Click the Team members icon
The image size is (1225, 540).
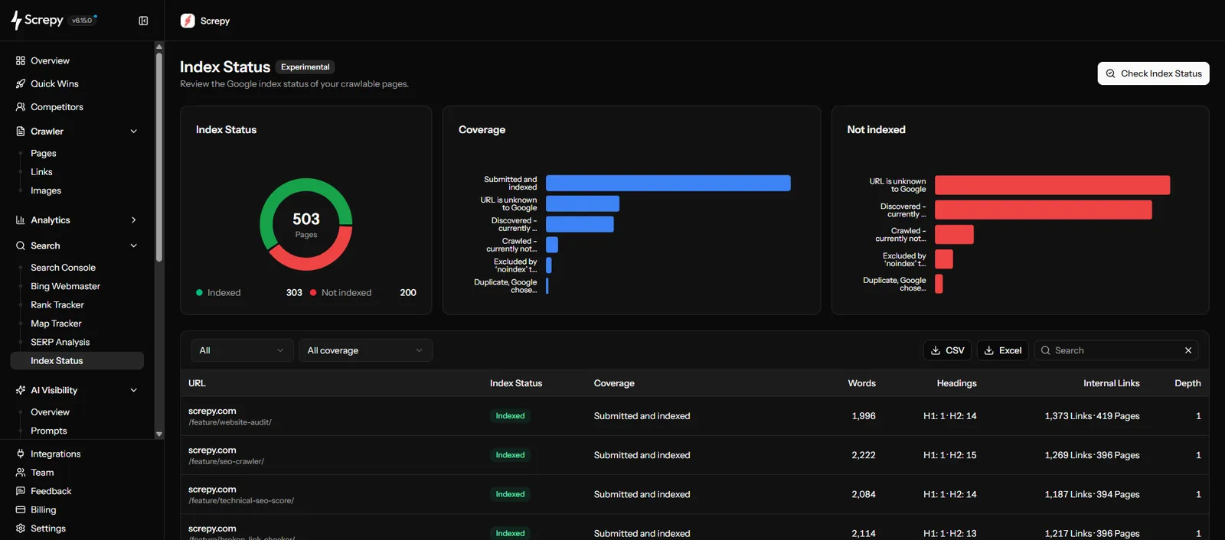pos(21,473)
